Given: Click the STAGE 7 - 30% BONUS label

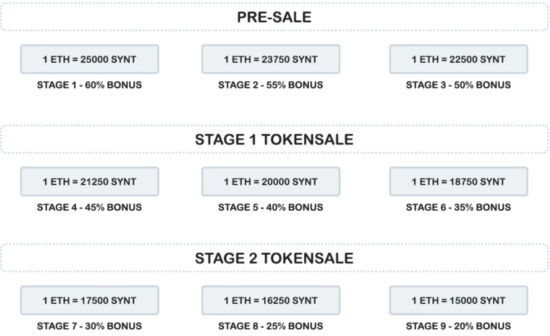Looking at the screenshot, I should [x=89, y=326].
